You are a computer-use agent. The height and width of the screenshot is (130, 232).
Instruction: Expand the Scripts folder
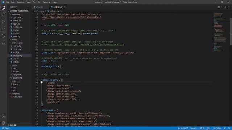pos(12,71)
